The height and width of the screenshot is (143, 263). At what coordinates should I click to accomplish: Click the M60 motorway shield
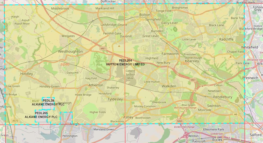pyautogui.click(x=179, y=121)
